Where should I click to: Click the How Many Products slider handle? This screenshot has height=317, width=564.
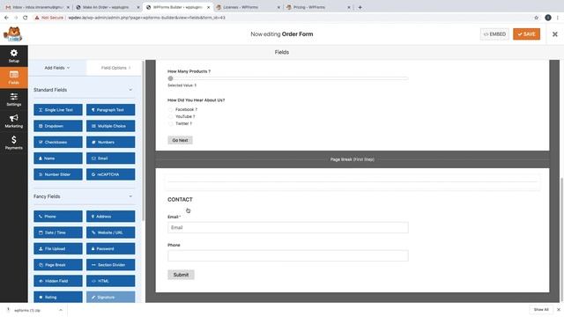[170, 78]
